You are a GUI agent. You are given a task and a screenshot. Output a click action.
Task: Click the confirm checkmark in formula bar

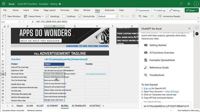28,22
